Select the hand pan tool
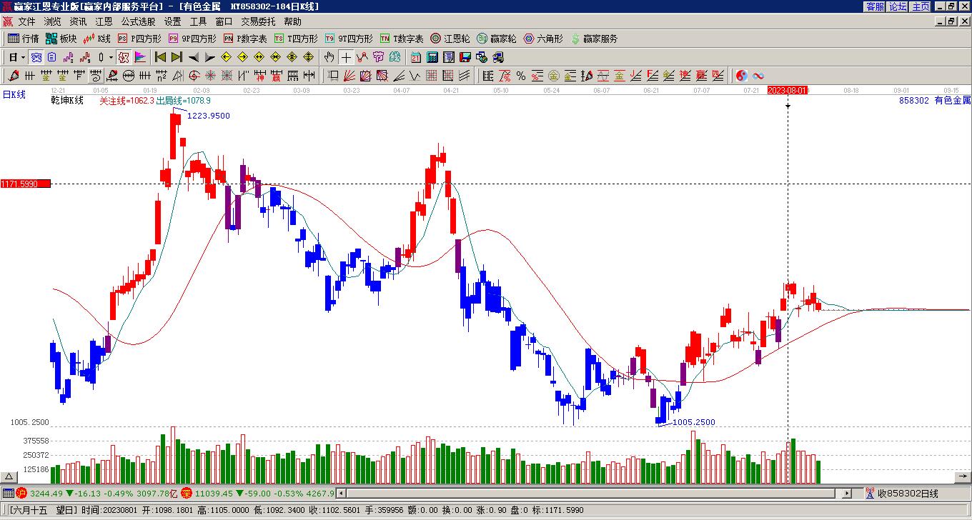This screenshot has width=972, height=520. tap(329, 57)
